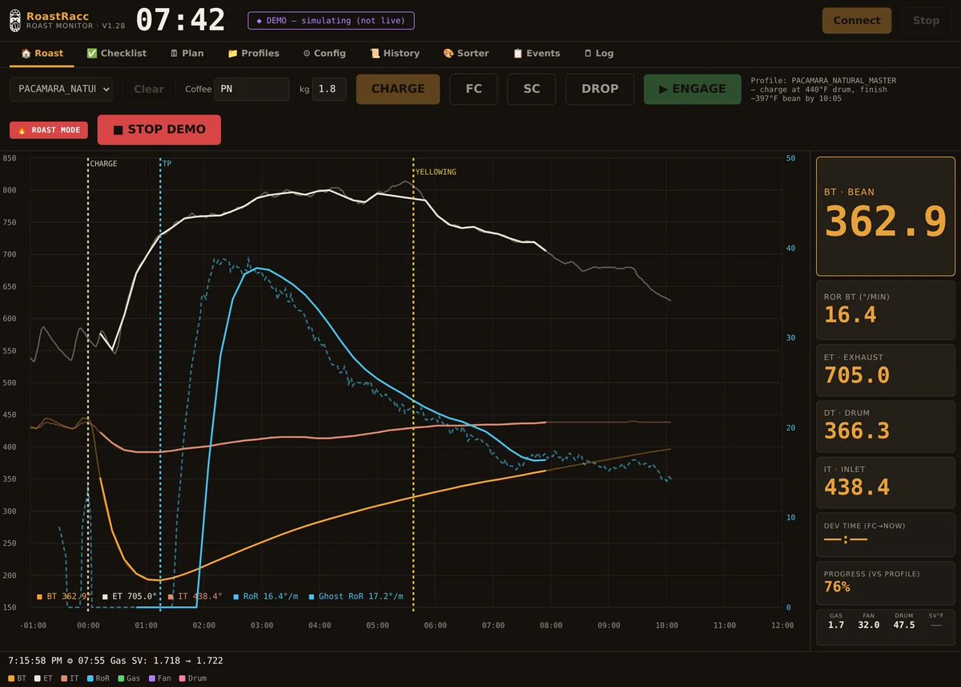This screenshot has width=961, height=687.
Task: Click the DRUM 47.5 value
Action: [x=903, y=624]
